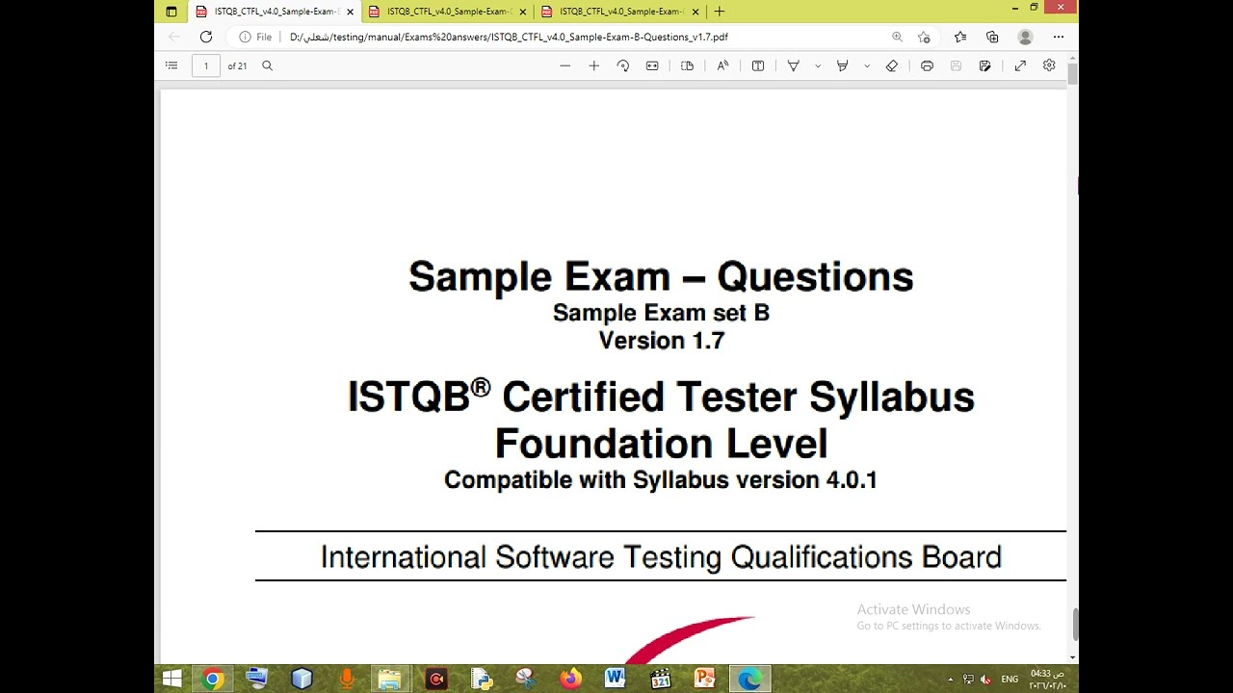Screen dimensions: 1233x693
Task: Open Edge Settings and more menu
Action: 1059,37
